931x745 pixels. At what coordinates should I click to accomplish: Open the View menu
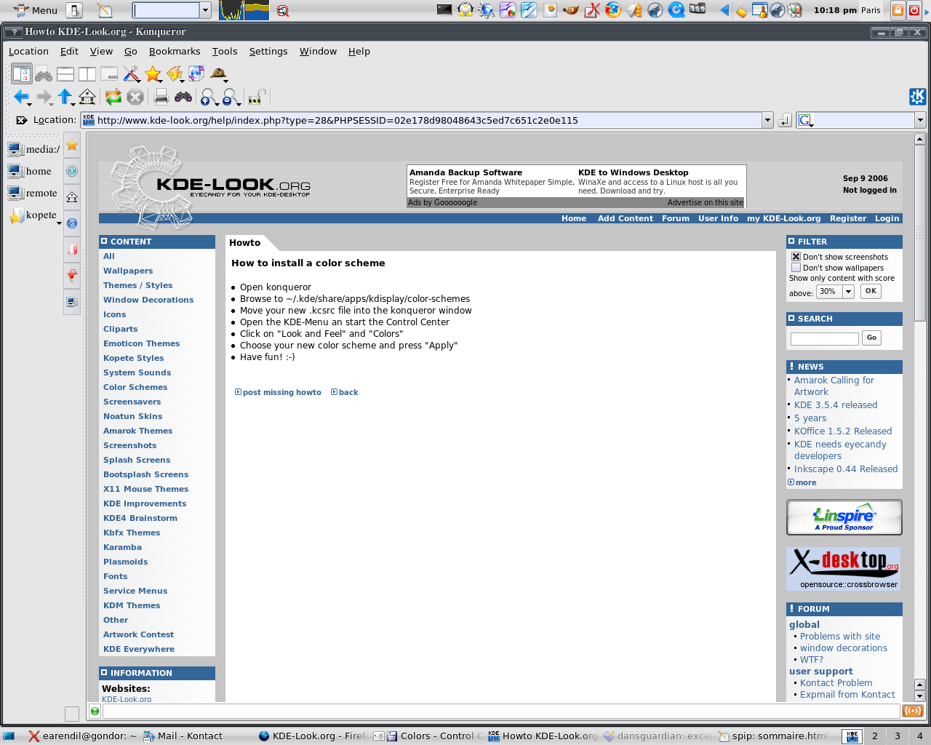[x=101, y=51]
